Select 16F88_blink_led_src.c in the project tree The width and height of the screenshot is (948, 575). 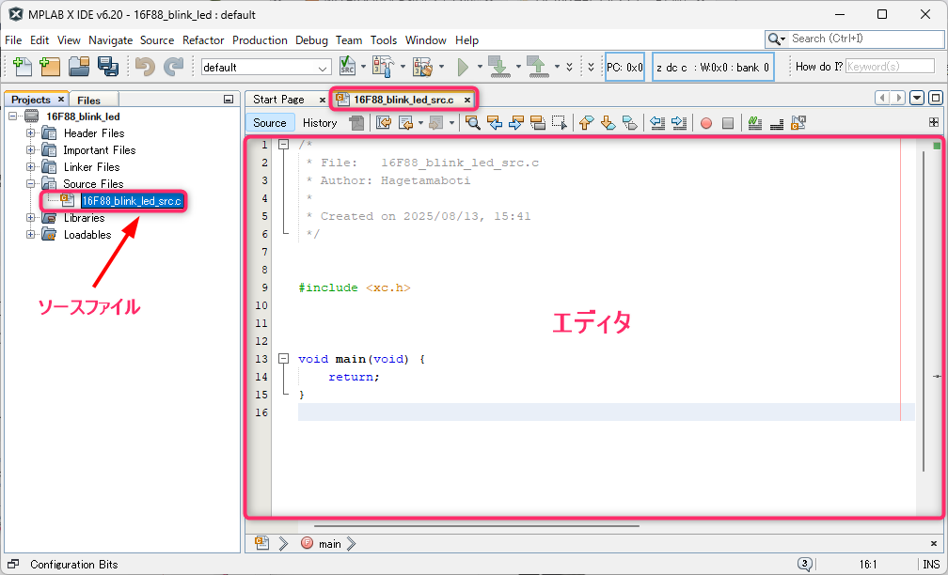(132, 201)
